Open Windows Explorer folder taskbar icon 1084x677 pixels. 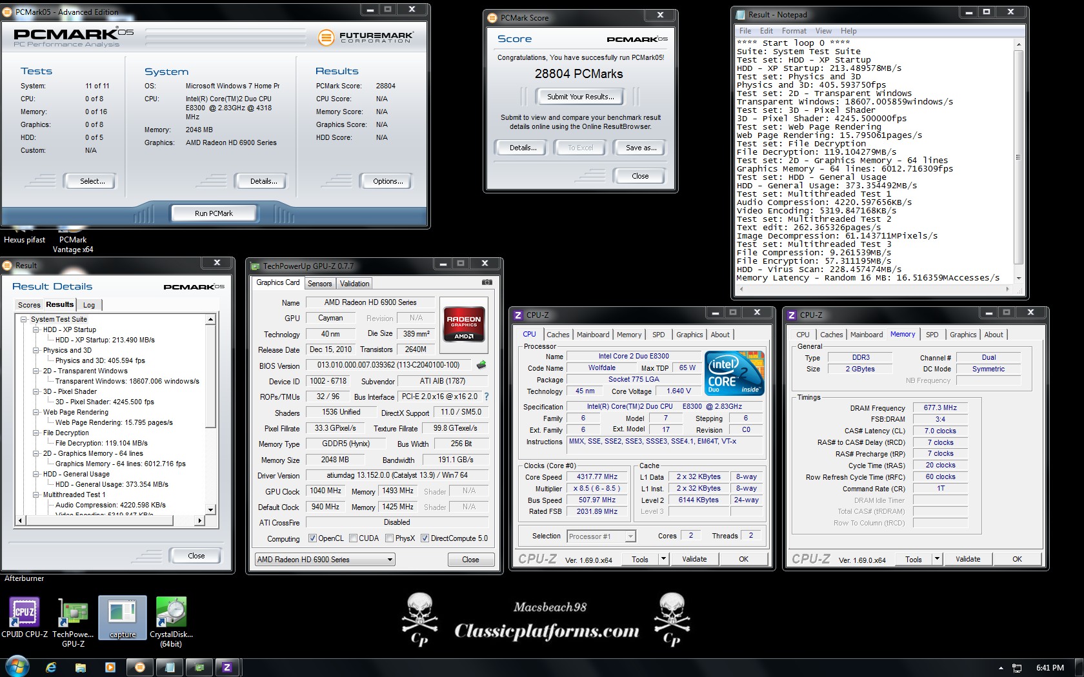click(x=81, y=667)
